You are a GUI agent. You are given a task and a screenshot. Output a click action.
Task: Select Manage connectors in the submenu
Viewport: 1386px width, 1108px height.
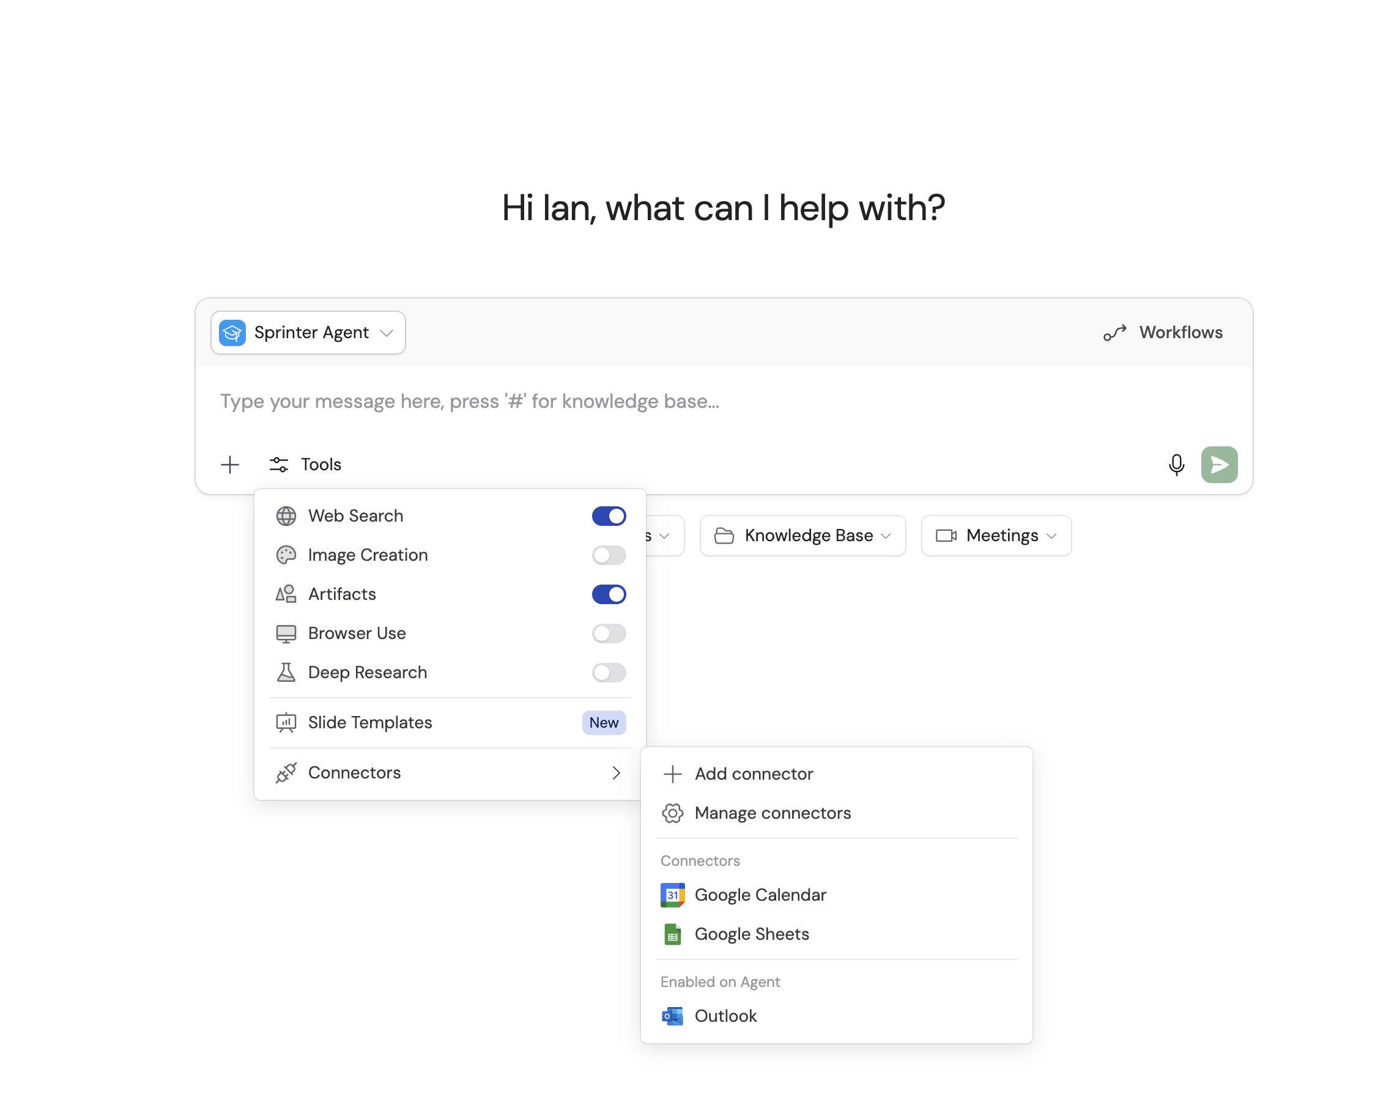(836, 813)
